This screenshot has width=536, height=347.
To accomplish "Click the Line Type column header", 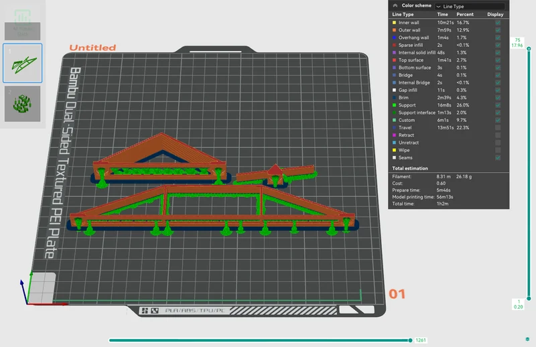I will coord(403,14).
